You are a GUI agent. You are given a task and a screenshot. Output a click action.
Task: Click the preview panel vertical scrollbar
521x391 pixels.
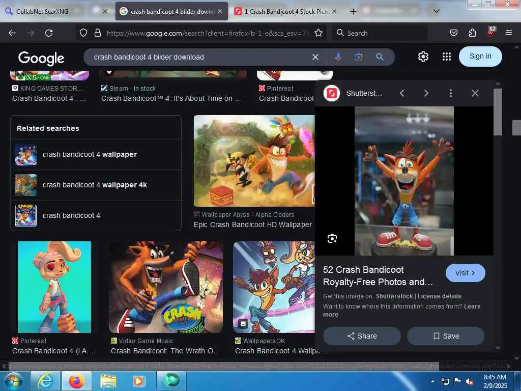tap(498, 111)
